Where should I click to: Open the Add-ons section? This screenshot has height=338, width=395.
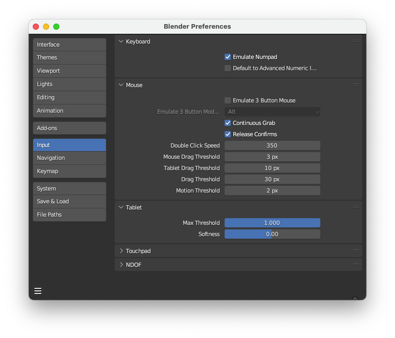(x=70, y=128)
